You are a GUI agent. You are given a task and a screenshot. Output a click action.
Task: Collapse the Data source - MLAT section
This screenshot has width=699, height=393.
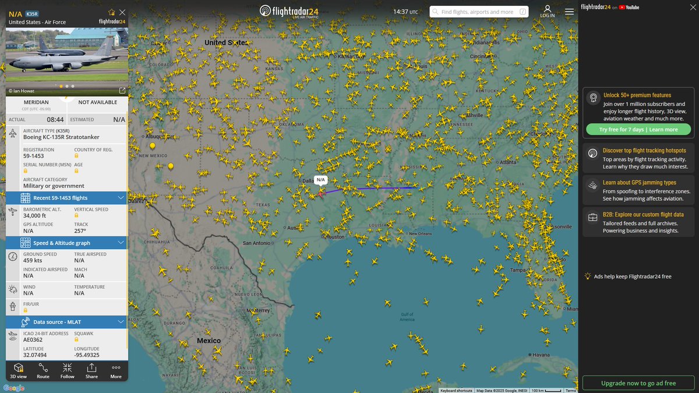tap(66, 322)
